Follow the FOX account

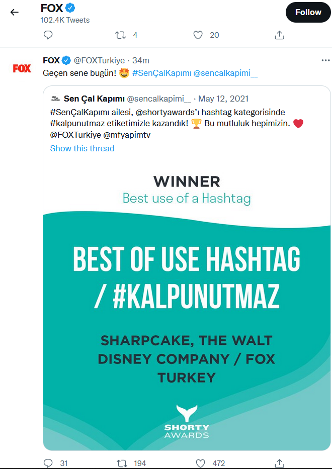point(308,13)
